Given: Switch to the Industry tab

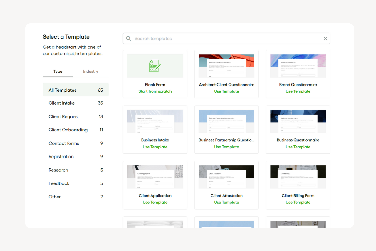Looking at the screenshot, I should pos(90,71).
